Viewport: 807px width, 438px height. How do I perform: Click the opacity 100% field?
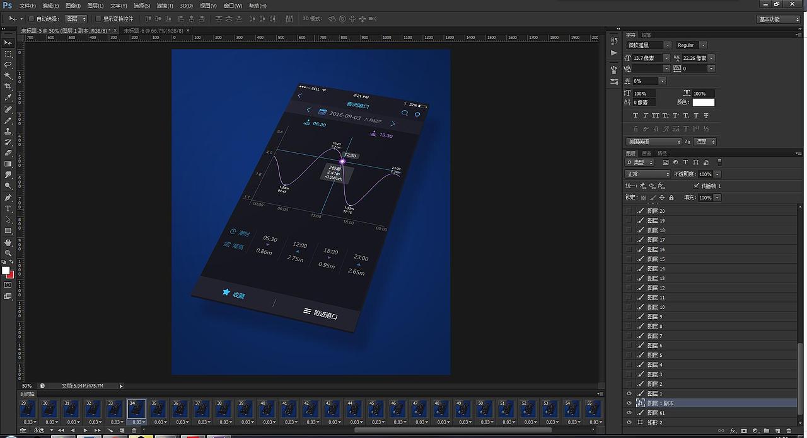(705, 174)
